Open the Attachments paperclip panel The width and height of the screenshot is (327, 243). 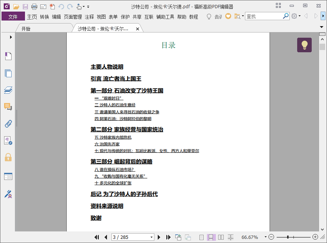(x=8, y=124)
